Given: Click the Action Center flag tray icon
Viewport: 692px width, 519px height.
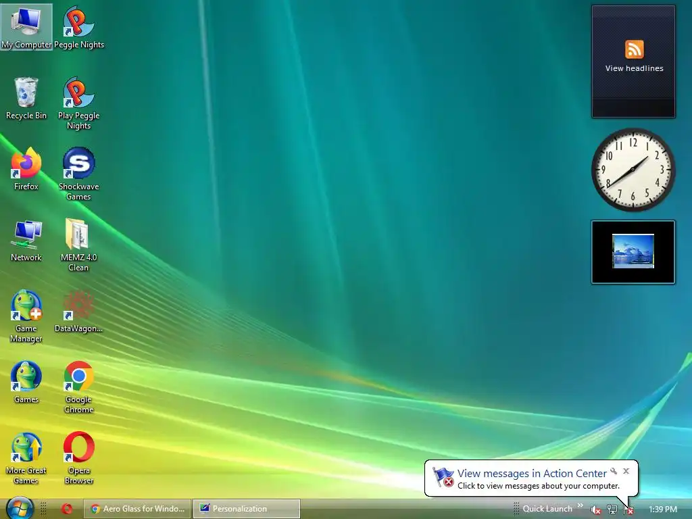Looking at the screenshot, I should pos(628,510).
